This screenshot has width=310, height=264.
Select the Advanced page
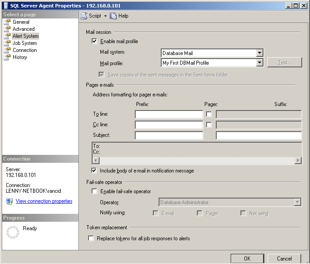coord(23,29)
